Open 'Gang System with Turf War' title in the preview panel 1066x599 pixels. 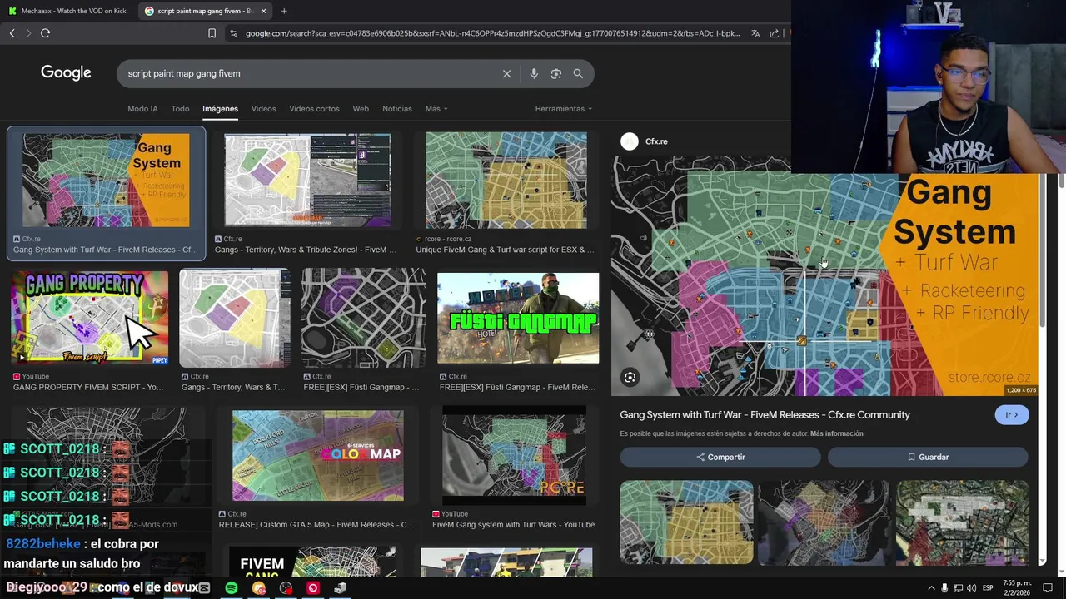pos(765,415)
